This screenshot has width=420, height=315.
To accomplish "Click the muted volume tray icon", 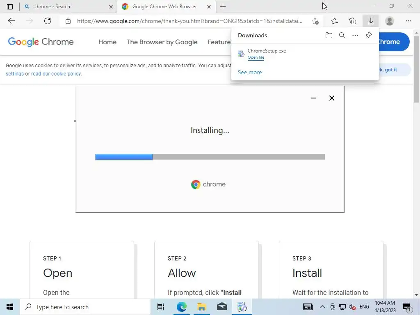I will (x=352, y=307).
